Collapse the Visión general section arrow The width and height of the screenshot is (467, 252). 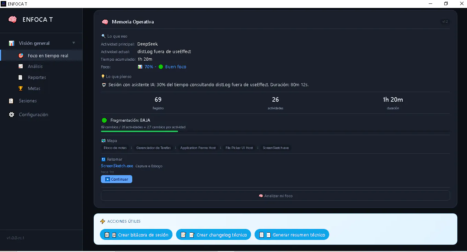(73, 43)
